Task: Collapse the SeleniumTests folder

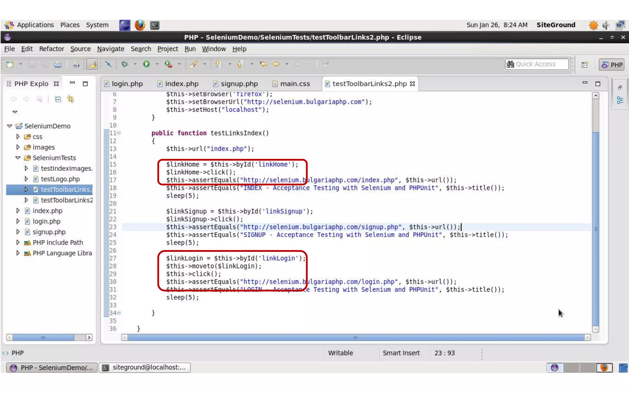Action: tap(18, 158)
